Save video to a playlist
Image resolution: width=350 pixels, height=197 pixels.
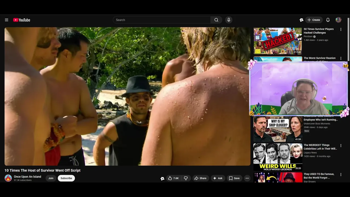point(234,178)
